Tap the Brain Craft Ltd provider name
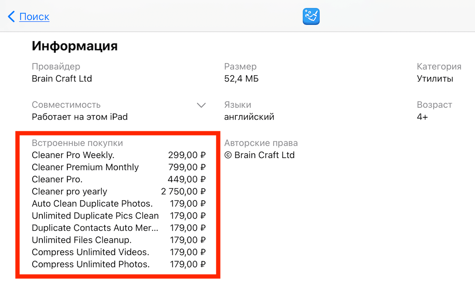The width and height of the screenshot is (475, 285). (x=62, y=79)
